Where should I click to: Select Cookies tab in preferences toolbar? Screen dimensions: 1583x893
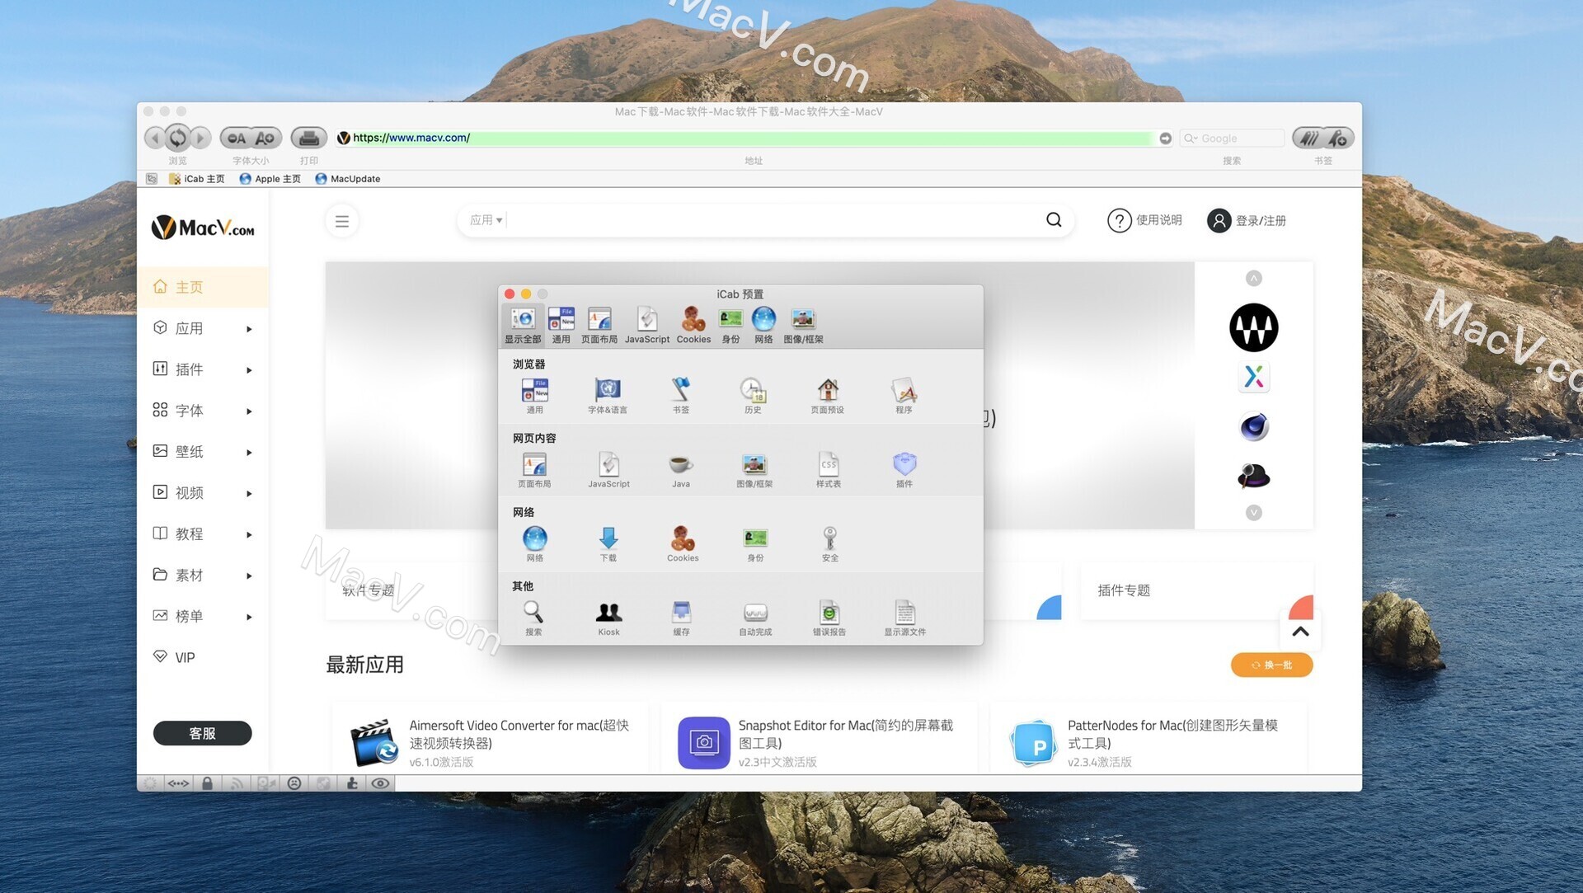click(x=693, y=325)
